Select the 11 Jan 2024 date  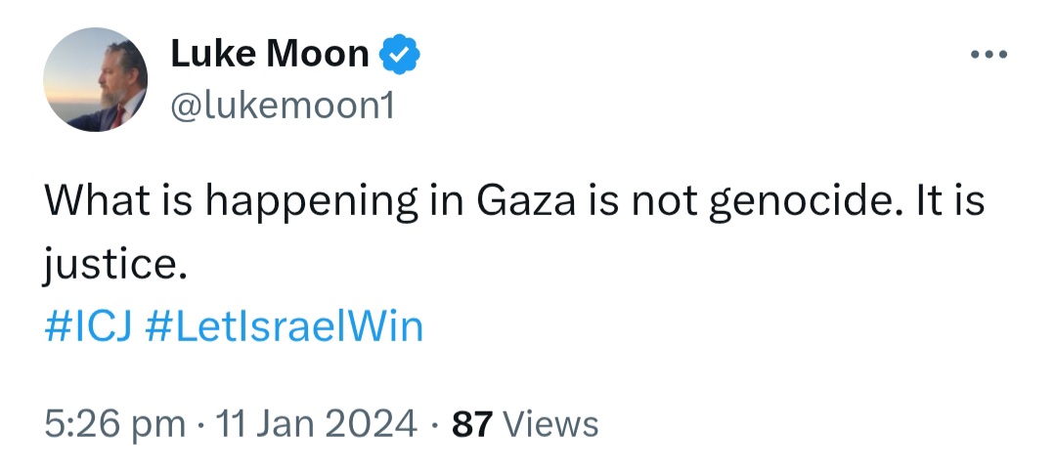pos(316,425)
